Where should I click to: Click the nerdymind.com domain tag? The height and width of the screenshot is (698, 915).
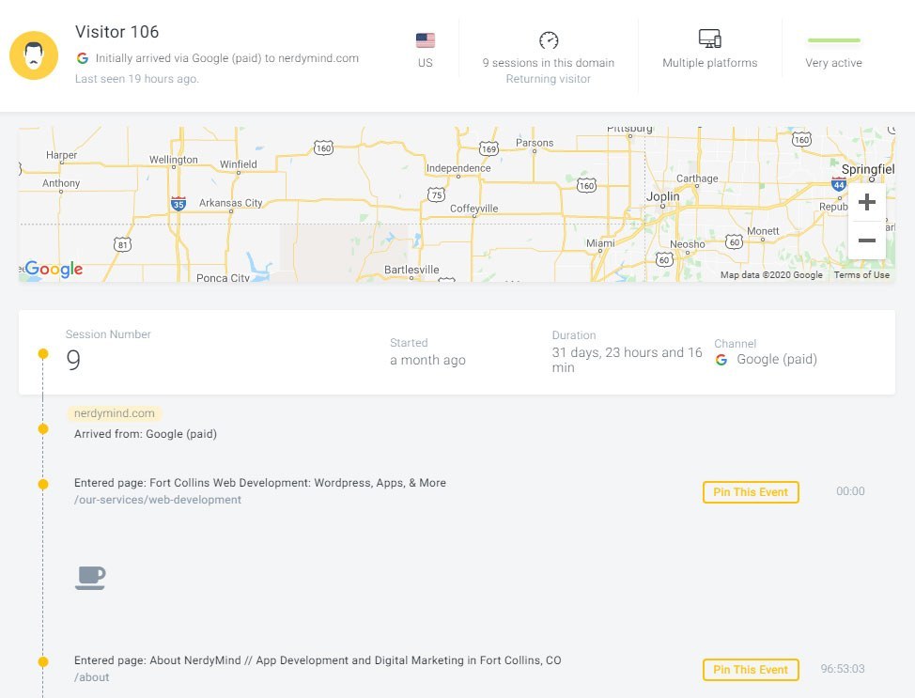point(115,413)
